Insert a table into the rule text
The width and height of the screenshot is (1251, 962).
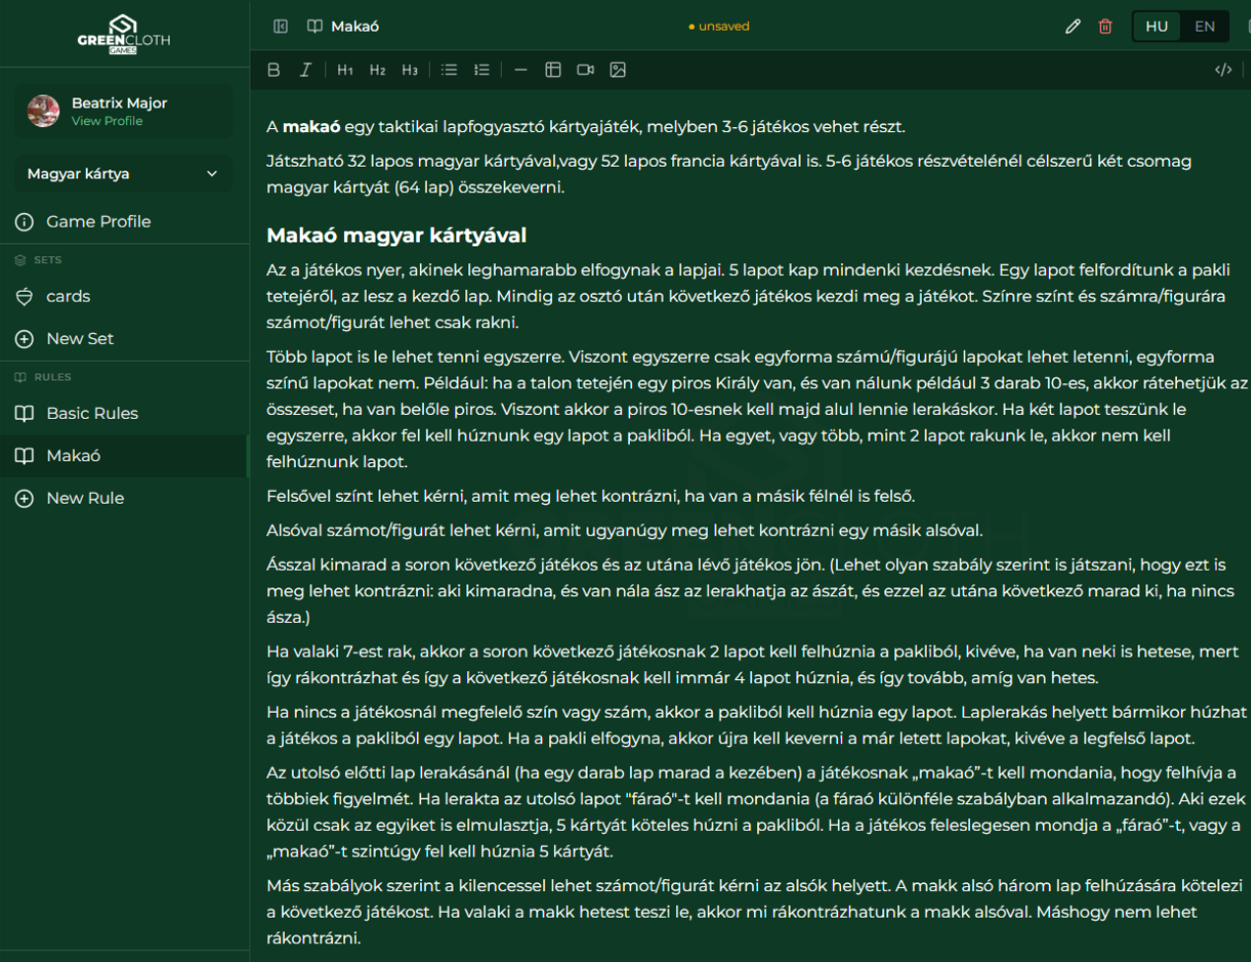[553, 69]
